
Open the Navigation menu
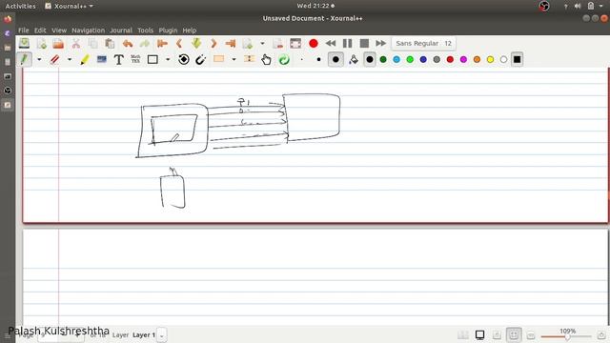pyautogui.click(x=89, y=30)
